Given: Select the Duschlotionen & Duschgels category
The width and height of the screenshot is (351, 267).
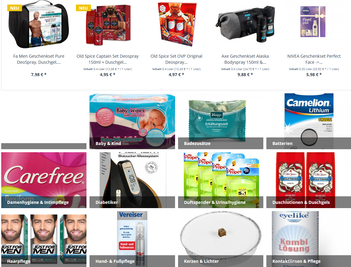Looking at the screenshot, I should (x=309, y=180).
